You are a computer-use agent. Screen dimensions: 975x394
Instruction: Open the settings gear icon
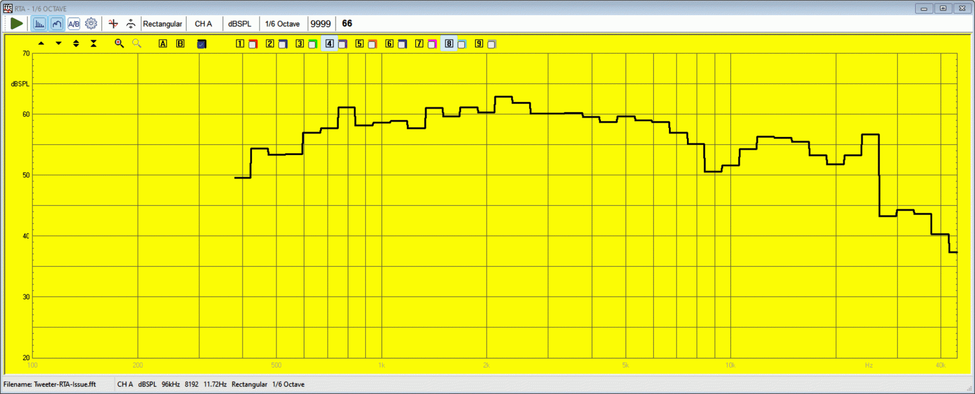coord(91,23)
